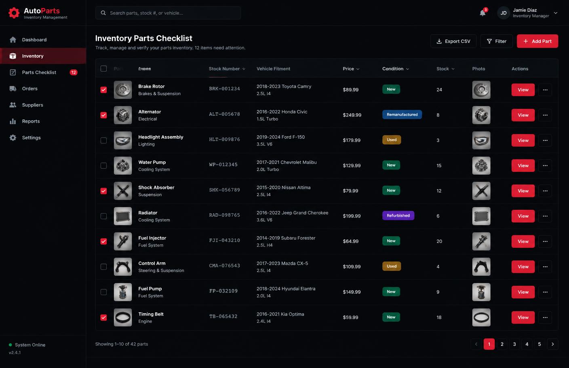Click Export CSV
This screenshot has width=569, height=368.
[x=453, y=41]
